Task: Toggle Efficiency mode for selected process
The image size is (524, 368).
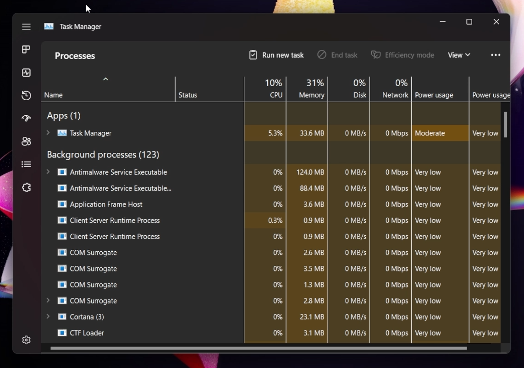Action: click(403, 54)
